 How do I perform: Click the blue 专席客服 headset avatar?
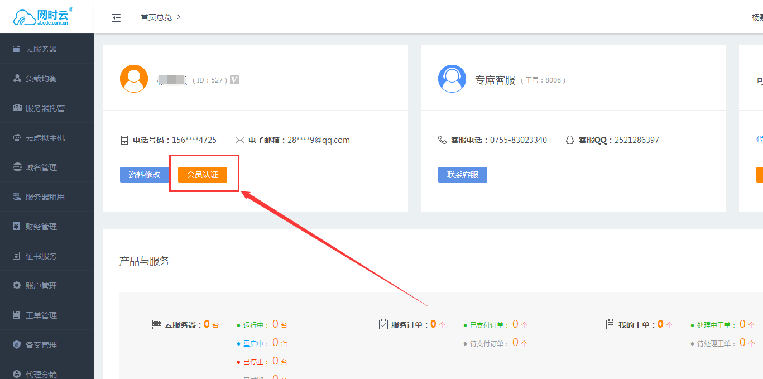pos(452,79)
